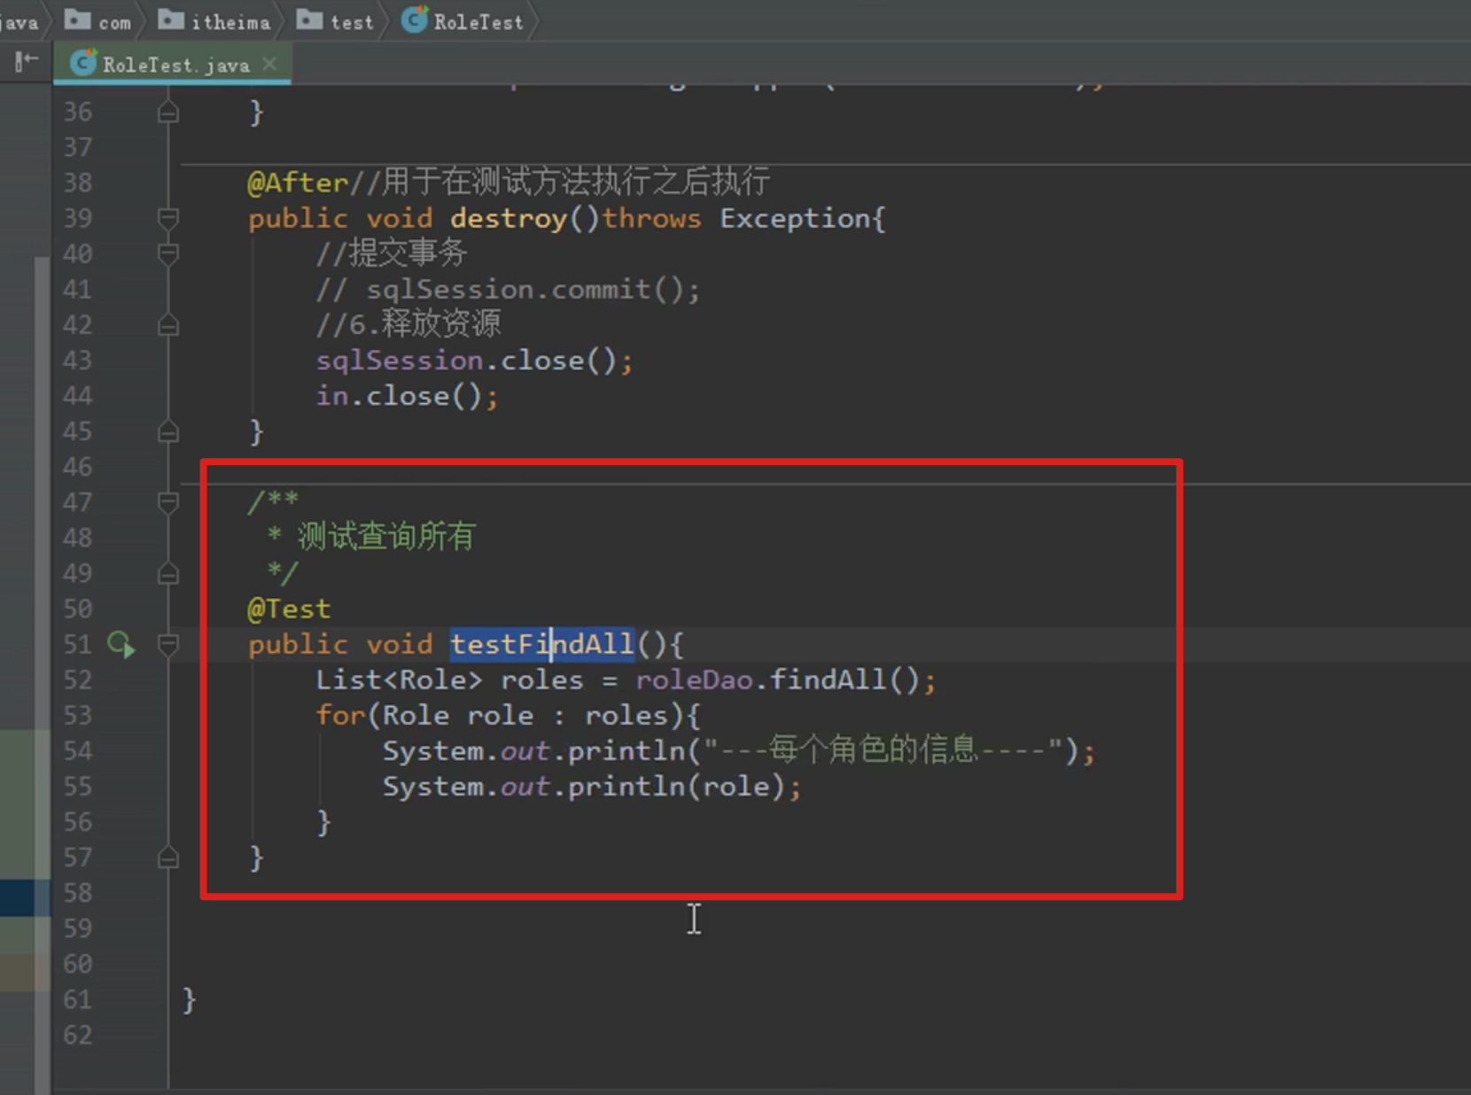Select the RoleTest.java editor tab
The image size is (1471, 1095).
tap(173, 64)
